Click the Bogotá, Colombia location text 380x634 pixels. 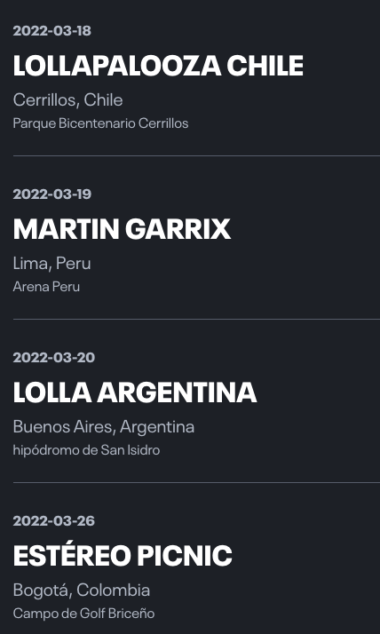pyautogui.click(x=82, y=590)
